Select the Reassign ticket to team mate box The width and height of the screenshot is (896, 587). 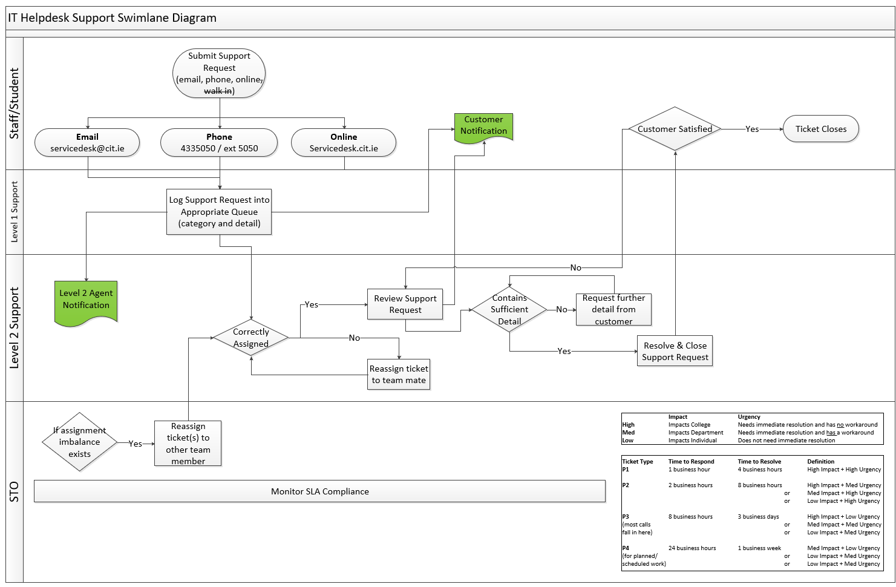[399, 374]
